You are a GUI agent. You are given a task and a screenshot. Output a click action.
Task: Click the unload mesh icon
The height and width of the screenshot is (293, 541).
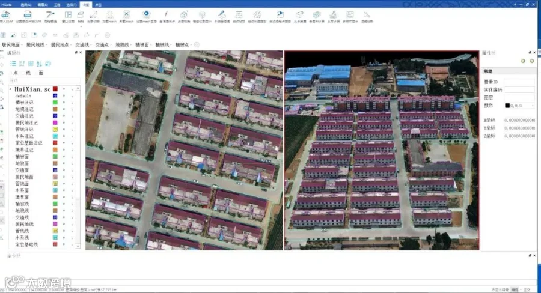click(126, 14)
